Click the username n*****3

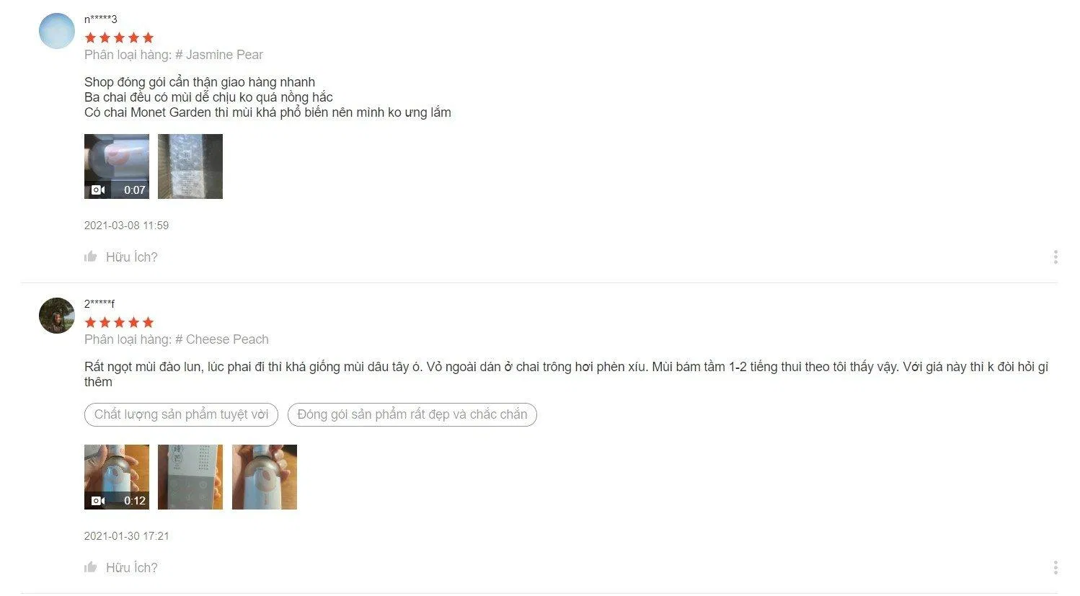[100, 19]
